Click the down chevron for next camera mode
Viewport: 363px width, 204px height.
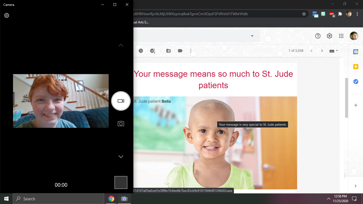click(x=121, y=157)
